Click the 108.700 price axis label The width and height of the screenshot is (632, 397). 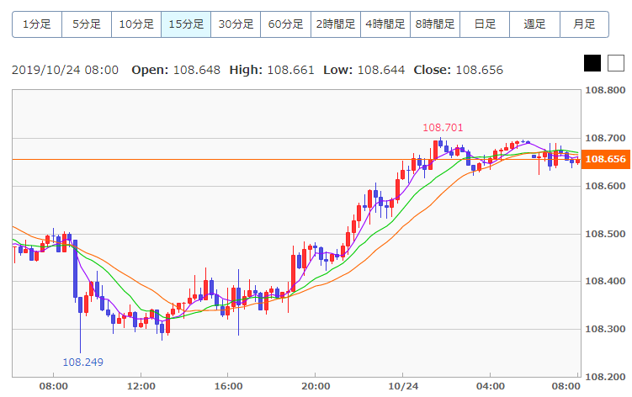tap(605, 138)
